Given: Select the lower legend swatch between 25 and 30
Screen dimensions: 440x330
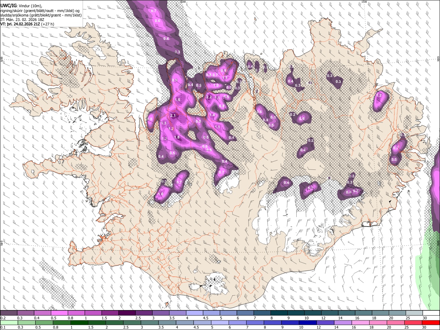Looking at the screenshot, I should (413, 322).
